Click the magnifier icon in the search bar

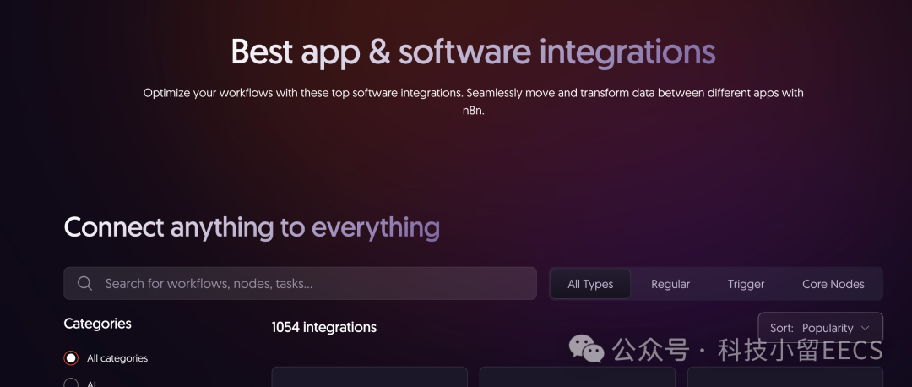[85, 283]
